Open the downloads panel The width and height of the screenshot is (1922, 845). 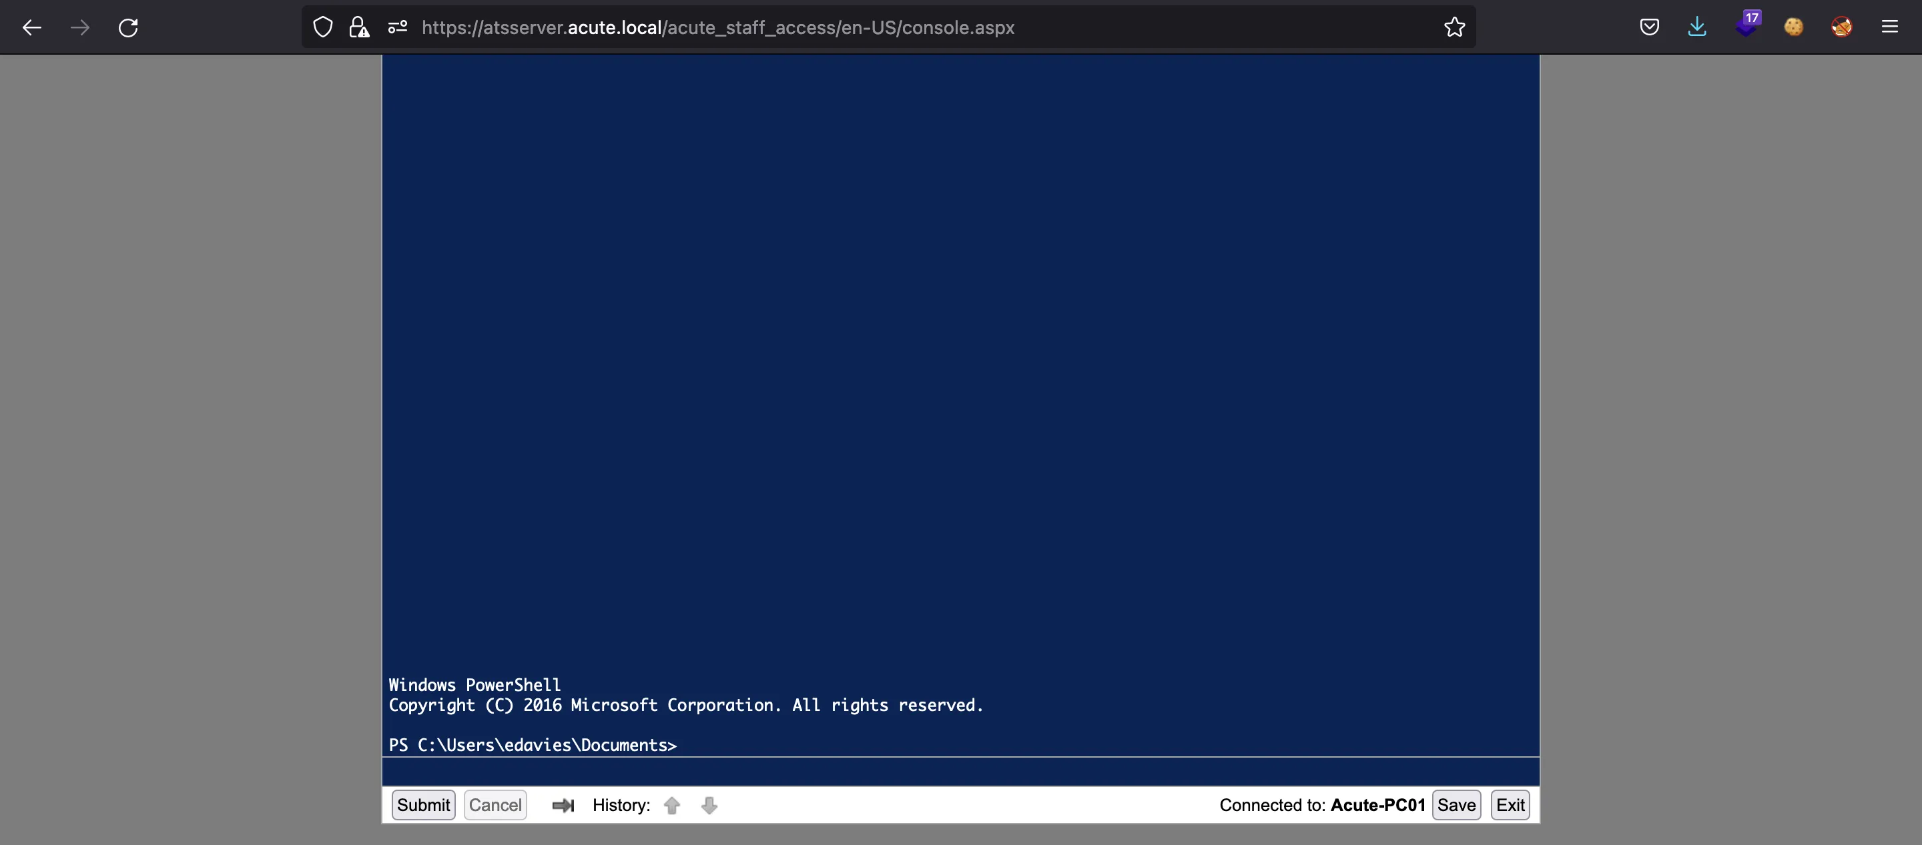tap(1696, 27)
